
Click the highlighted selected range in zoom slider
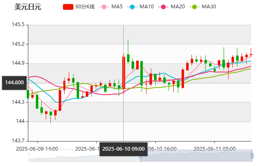pos(196,156)
